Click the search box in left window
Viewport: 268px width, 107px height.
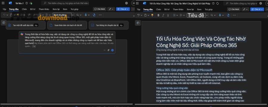65,3
